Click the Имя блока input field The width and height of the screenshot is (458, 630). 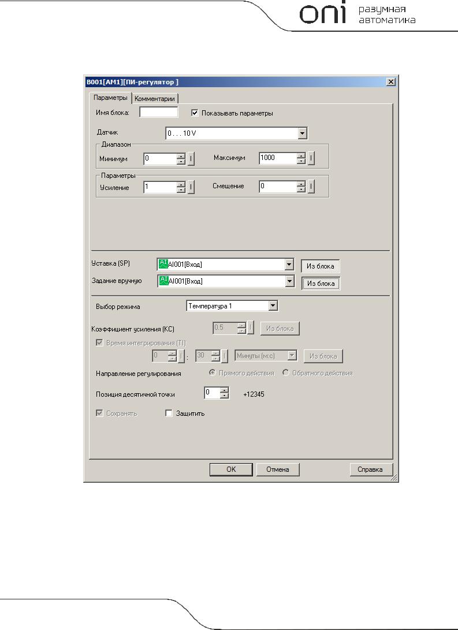click(x=159, y=113)
